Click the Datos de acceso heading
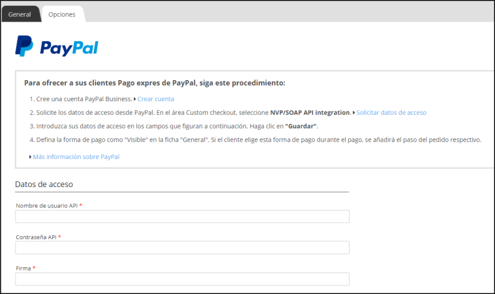The width and height of the screenshot is (495, 294). (44, 184)
